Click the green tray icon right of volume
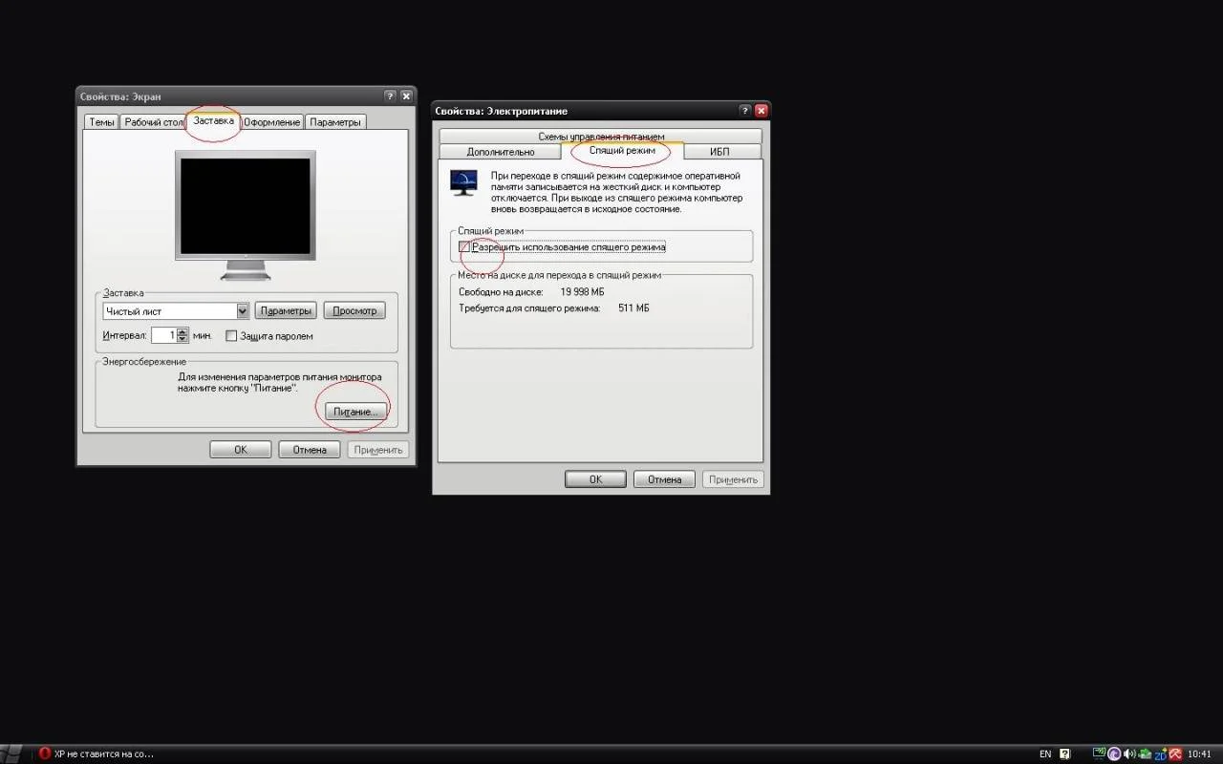Image resolution: width=1223 pixels, height=764 pixels. pyautogui.click(x=1143, y=753)
